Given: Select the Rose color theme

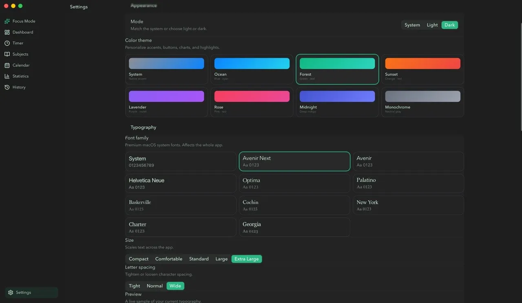Looking at the screenshot, I should 252,102.
